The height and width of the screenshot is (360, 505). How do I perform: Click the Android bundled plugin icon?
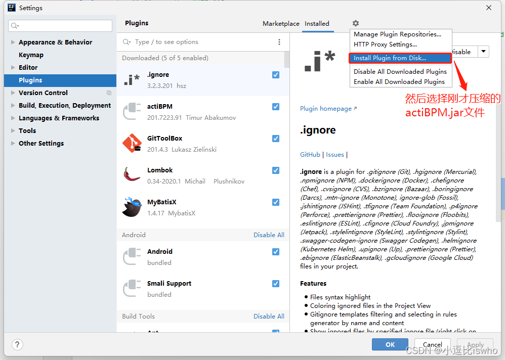(132, 256)
